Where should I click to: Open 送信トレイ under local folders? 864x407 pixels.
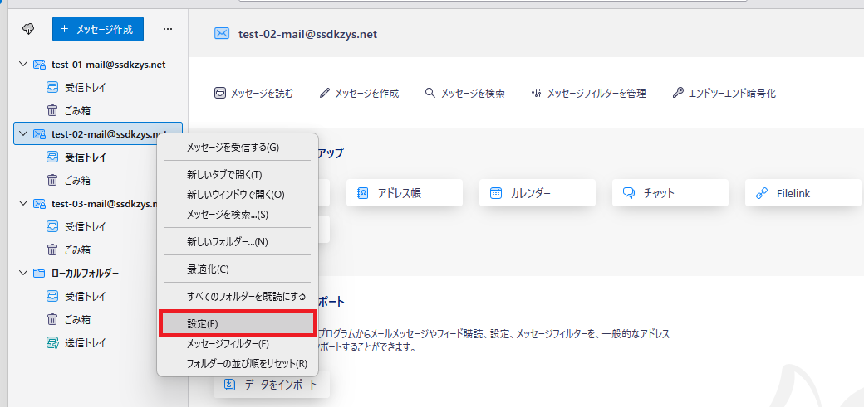[85, 342]
